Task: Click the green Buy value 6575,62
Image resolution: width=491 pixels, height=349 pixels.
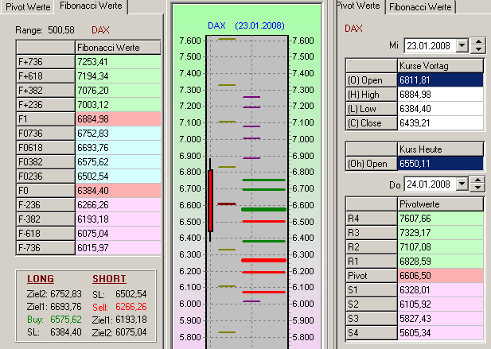Action: click(66, 320)
